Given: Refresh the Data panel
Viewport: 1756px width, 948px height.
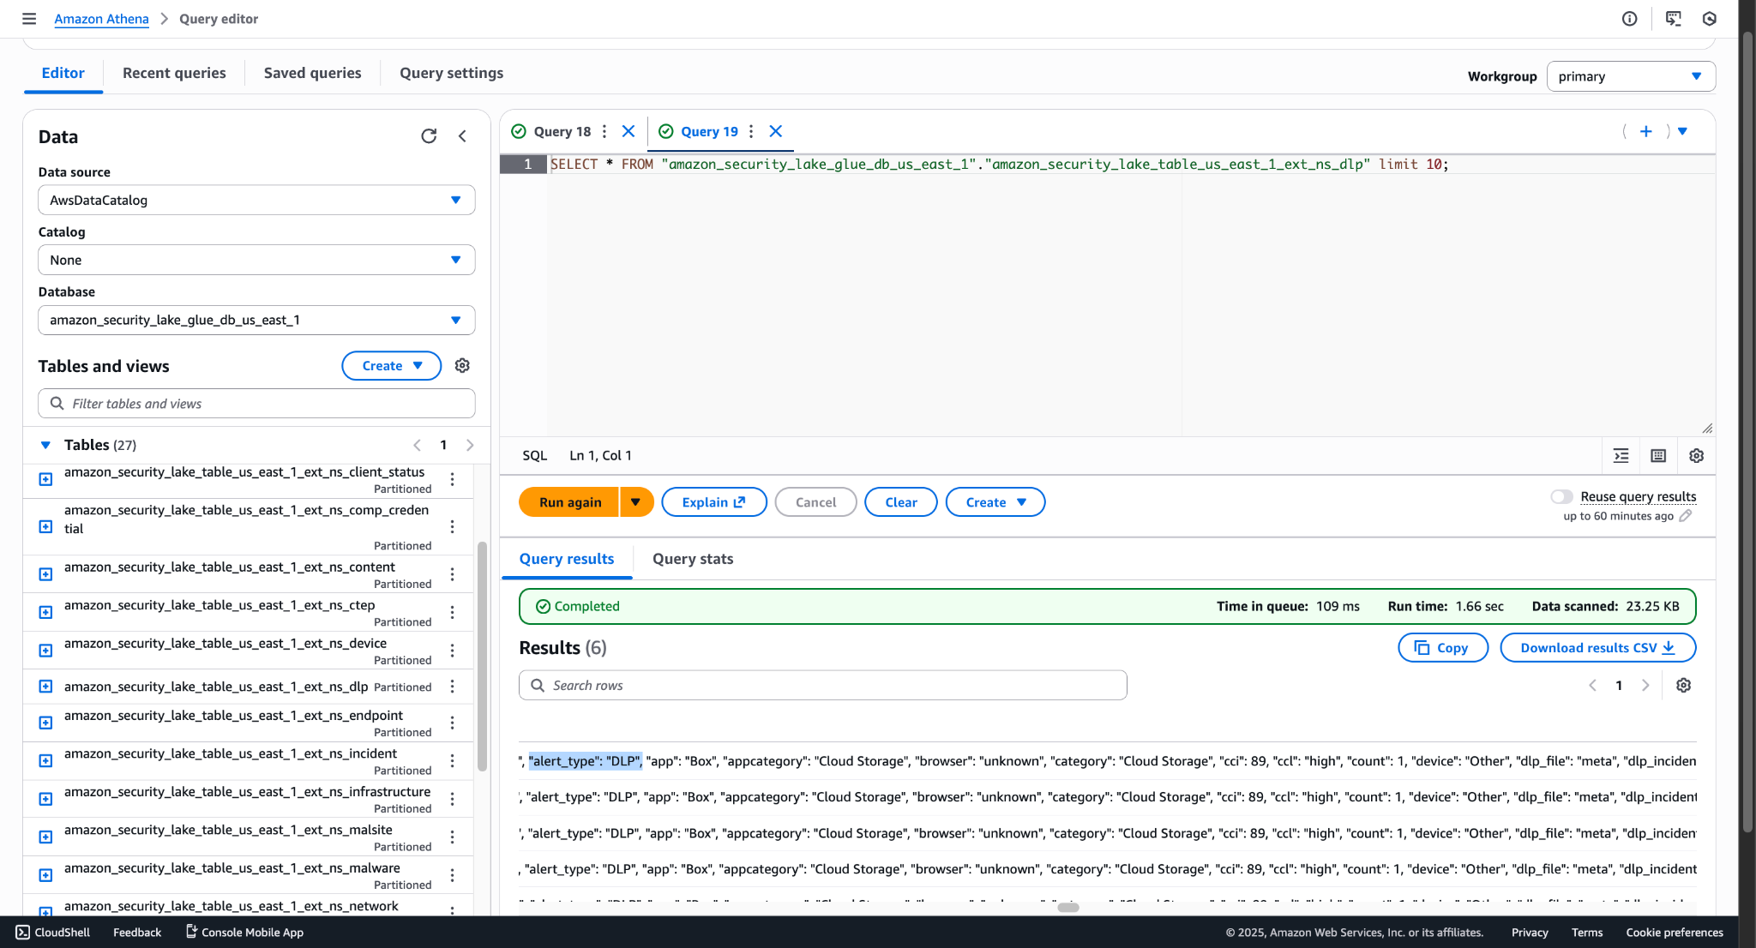Looking at the screenshot, I should pos(429,136).
